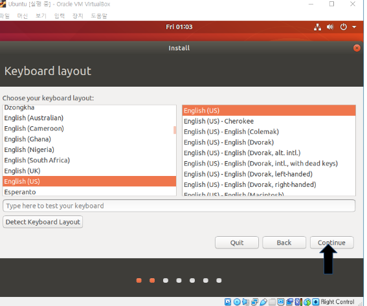The height and width of the screenshot is (306, 367).
Task: Minimize the VirtualBox window
Action: click(x=311, y=4)
